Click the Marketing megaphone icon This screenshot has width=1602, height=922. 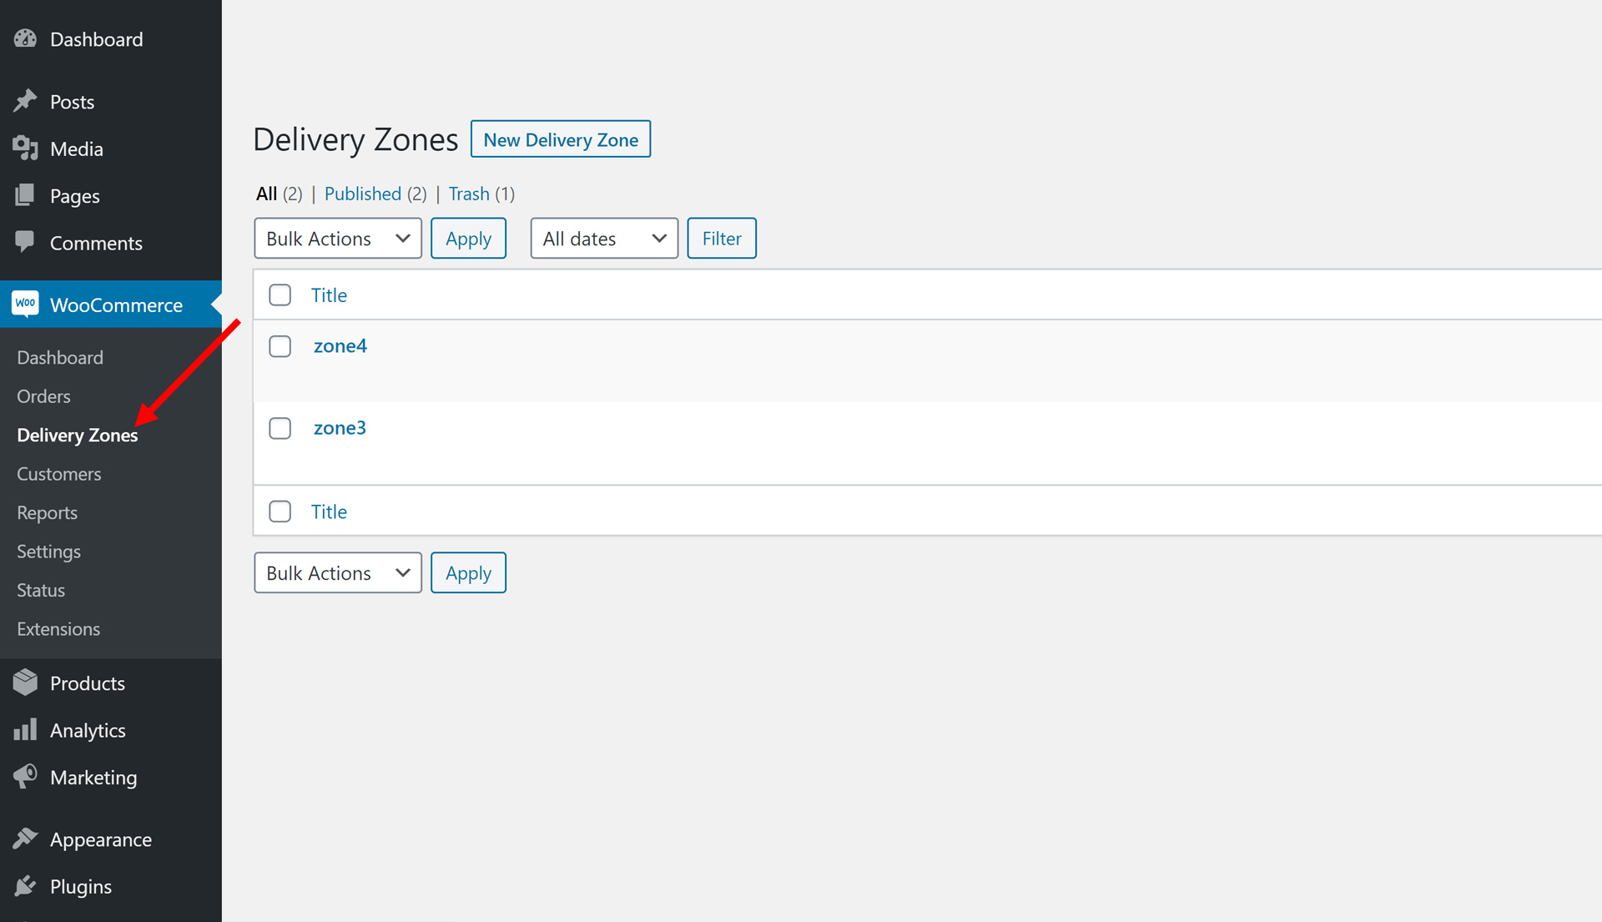[x=25, y=777]
